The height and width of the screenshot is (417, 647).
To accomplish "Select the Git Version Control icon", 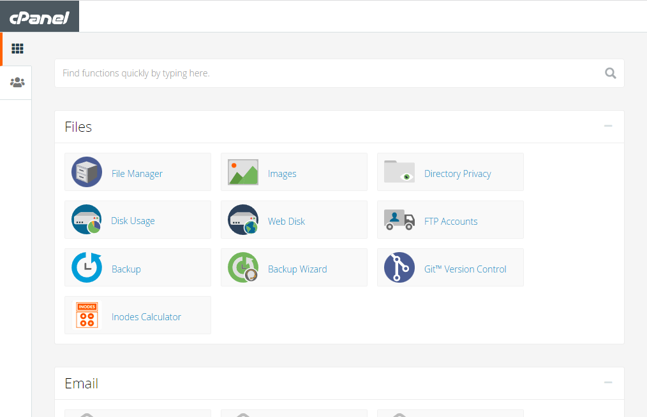I will (x=399, y=267).
